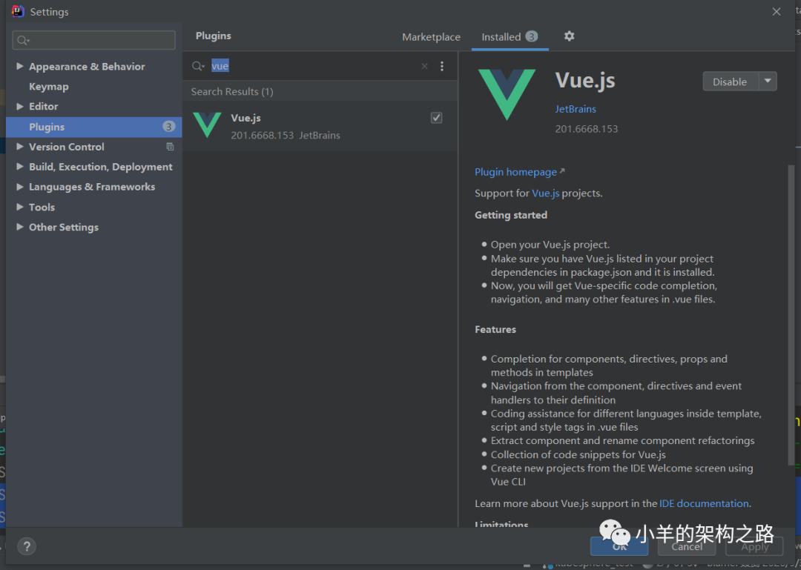The image size is (801, 570).
Task: Disable the Vue.js plugin
Action: [x=730, y=82]
